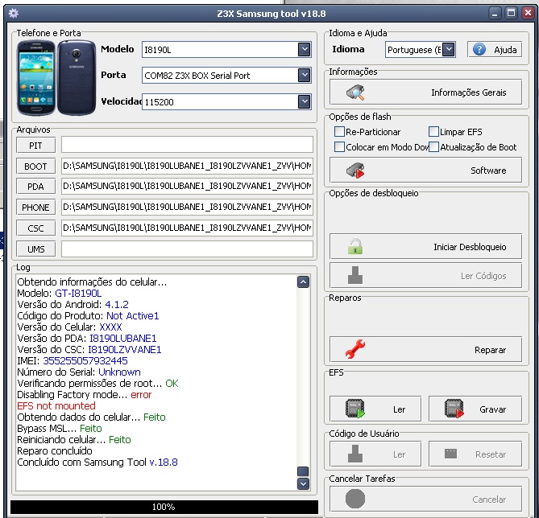Toggle the Limpar EFS checkbox
This screenshot has height=518, width=539.
(x=433, y=131)
